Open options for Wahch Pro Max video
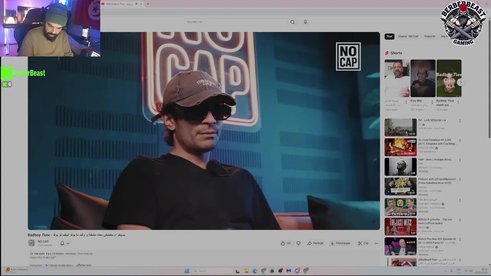Image resolution: width=491 pixels, height=276 pixels. pos(460,240)
